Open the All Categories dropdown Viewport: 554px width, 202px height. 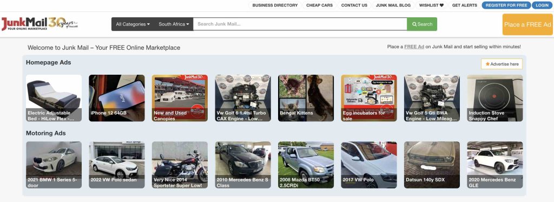point(133,24)
